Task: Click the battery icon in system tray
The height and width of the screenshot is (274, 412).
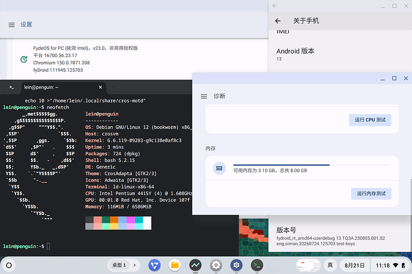Action: pyautogui.click(x=403, y=265)
